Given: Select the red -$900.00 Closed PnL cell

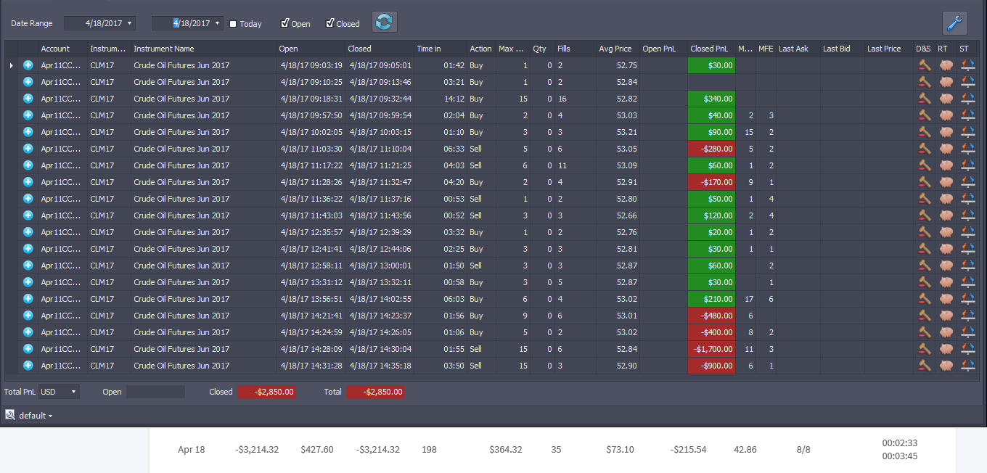Looking at the screenshot, I should (x=711, y=366).
